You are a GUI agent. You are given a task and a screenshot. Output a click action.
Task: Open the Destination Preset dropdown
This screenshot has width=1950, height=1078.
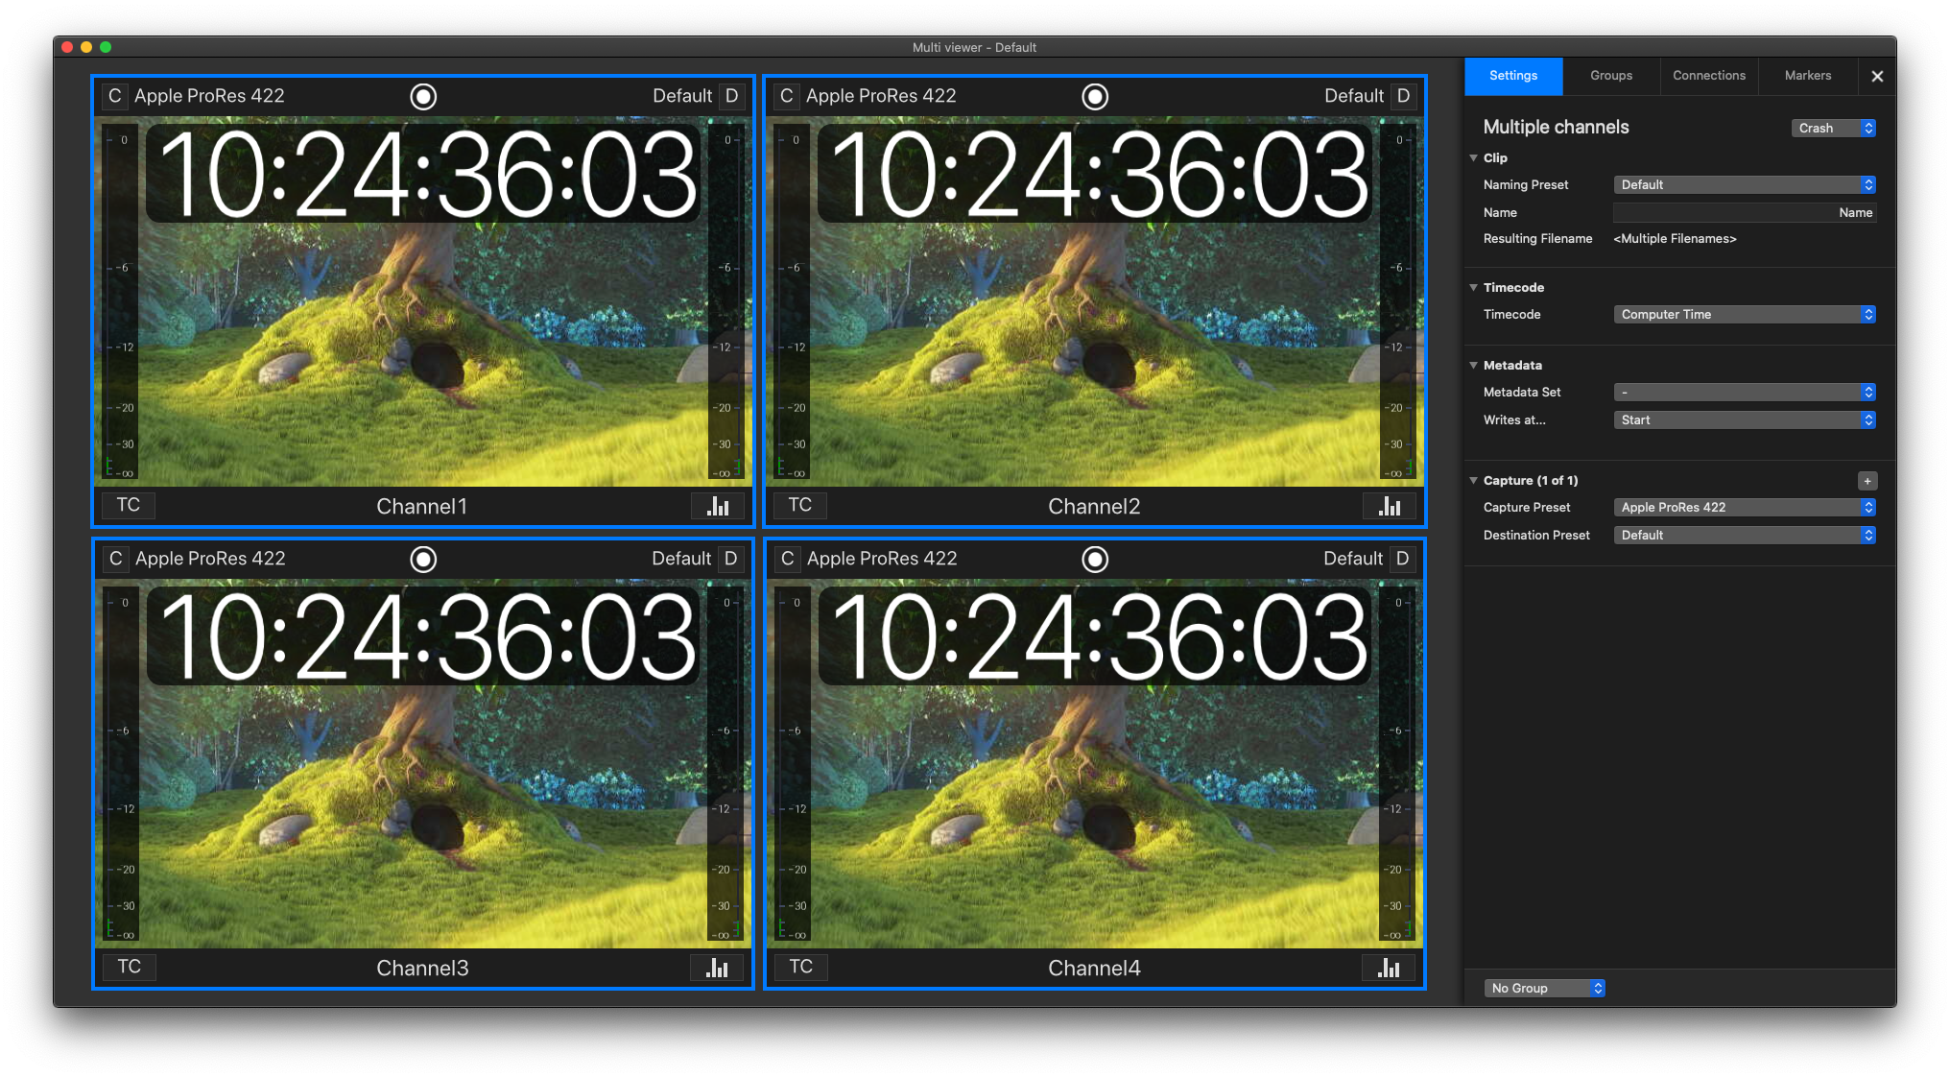coord(1745,535)
